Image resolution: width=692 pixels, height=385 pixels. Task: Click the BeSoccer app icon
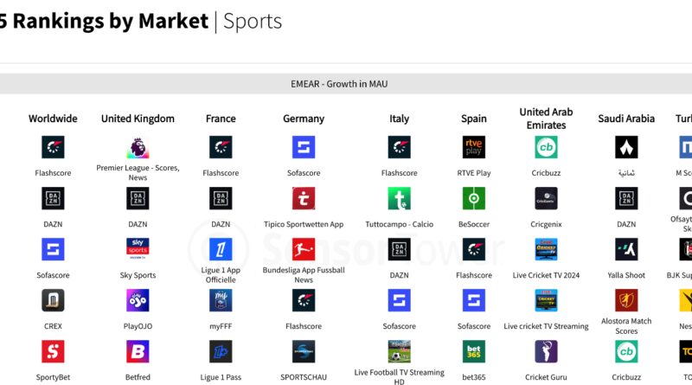pos(474,199)
